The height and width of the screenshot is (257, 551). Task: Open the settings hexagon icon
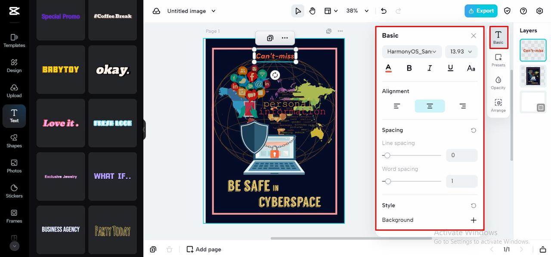coord(540,11)
